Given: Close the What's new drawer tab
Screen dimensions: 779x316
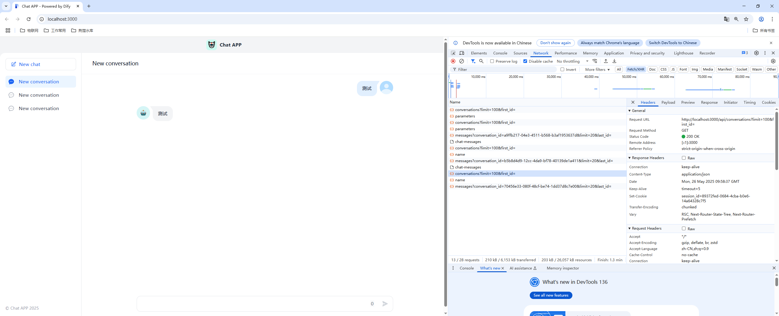Looking at the screenshot, I should click(503, 268).
